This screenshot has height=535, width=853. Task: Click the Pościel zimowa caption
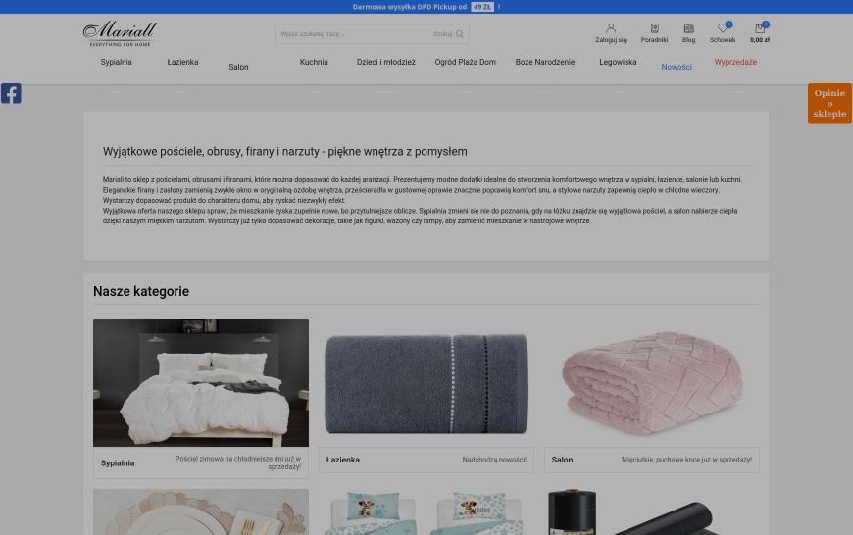(237, 462)
